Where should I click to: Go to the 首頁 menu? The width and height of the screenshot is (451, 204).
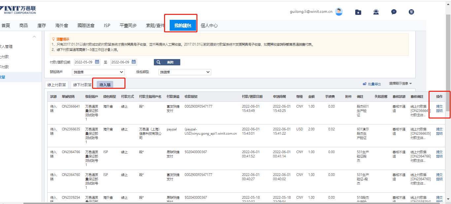[6, 25]
